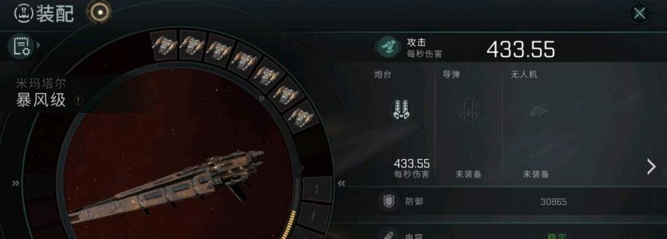Click the info icon beside 暴风级
Viewport: 667px width, 239px height.
click(x=78, y=100)
